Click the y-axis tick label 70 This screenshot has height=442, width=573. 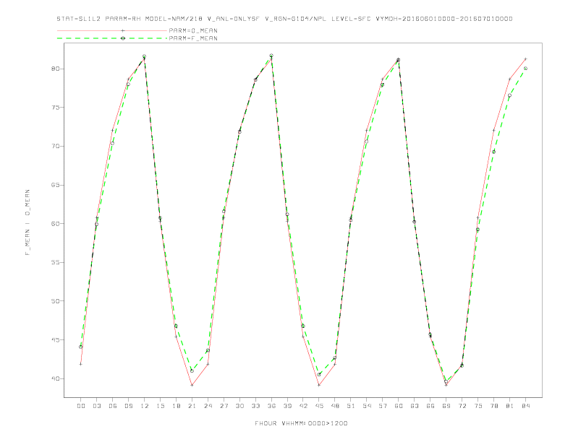(x=56, y=146)
